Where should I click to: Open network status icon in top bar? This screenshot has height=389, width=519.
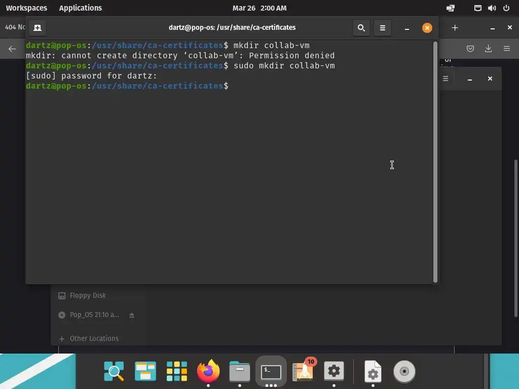pos(477,8)
